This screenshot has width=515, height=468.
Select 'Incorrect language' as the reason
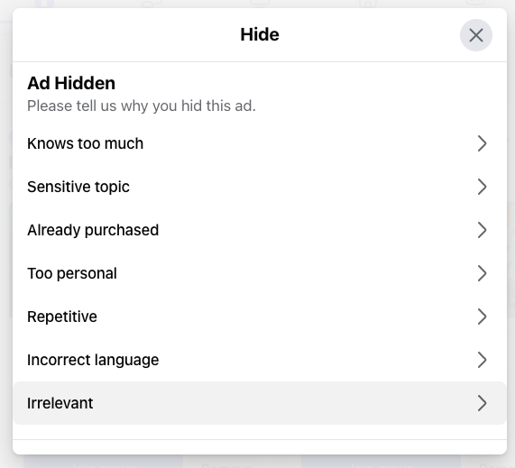click(x=260, y=360)
